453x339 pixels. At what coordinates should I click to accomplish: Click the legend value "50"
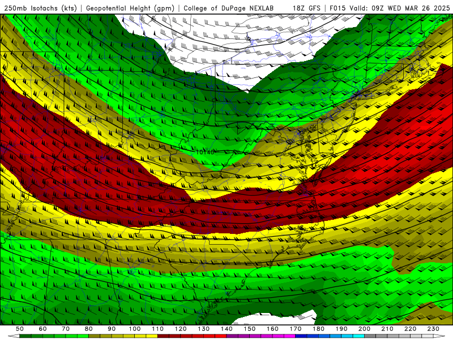20,329
